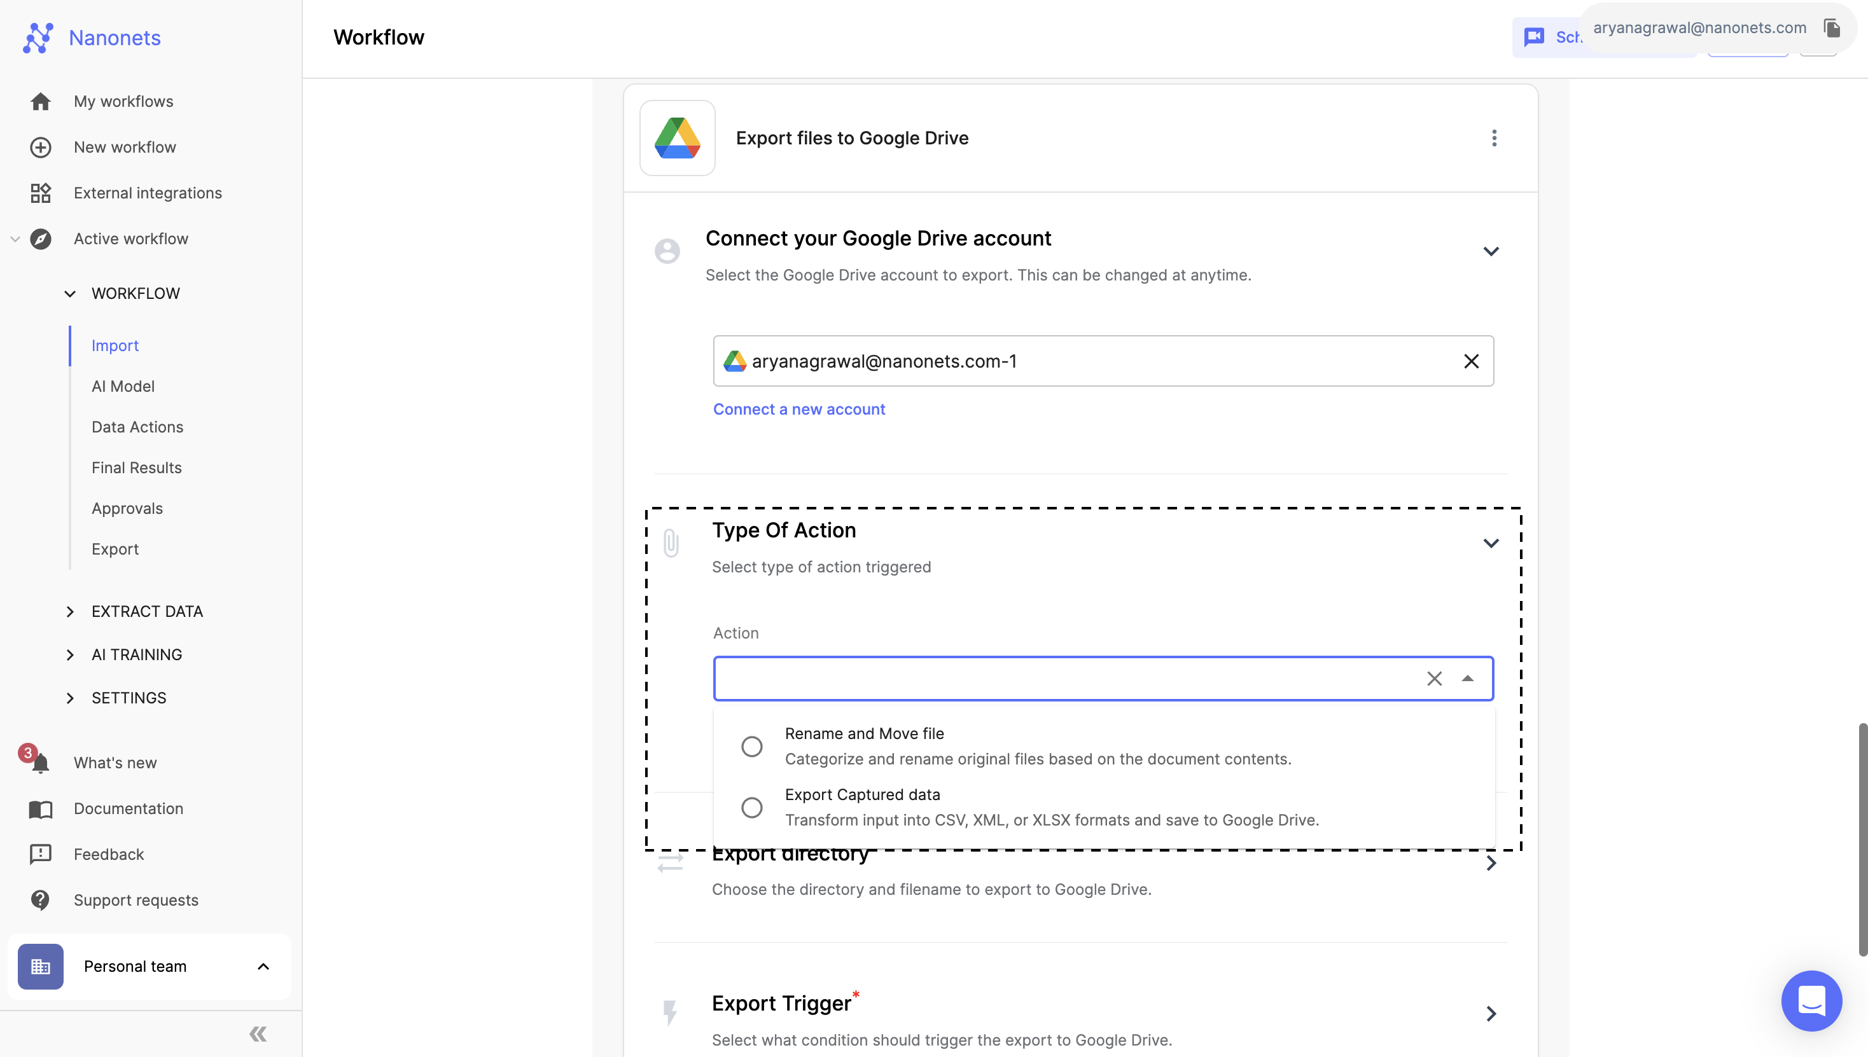Click the New workflow plus icon
This screenshot has height=1057, width=1868.
(x=41, y=148)
